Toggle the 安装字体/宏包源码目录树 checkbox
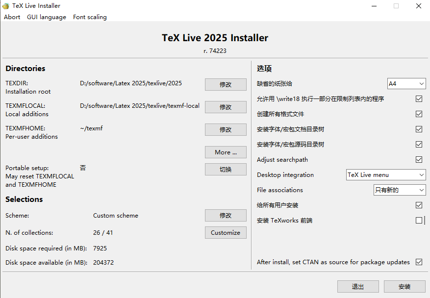Viewport: 430px width, 298px height. point(419,144)
